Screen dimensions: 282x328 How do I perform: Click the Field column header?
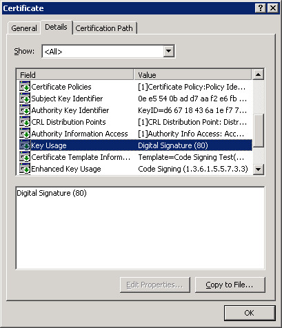pos(75,75)
